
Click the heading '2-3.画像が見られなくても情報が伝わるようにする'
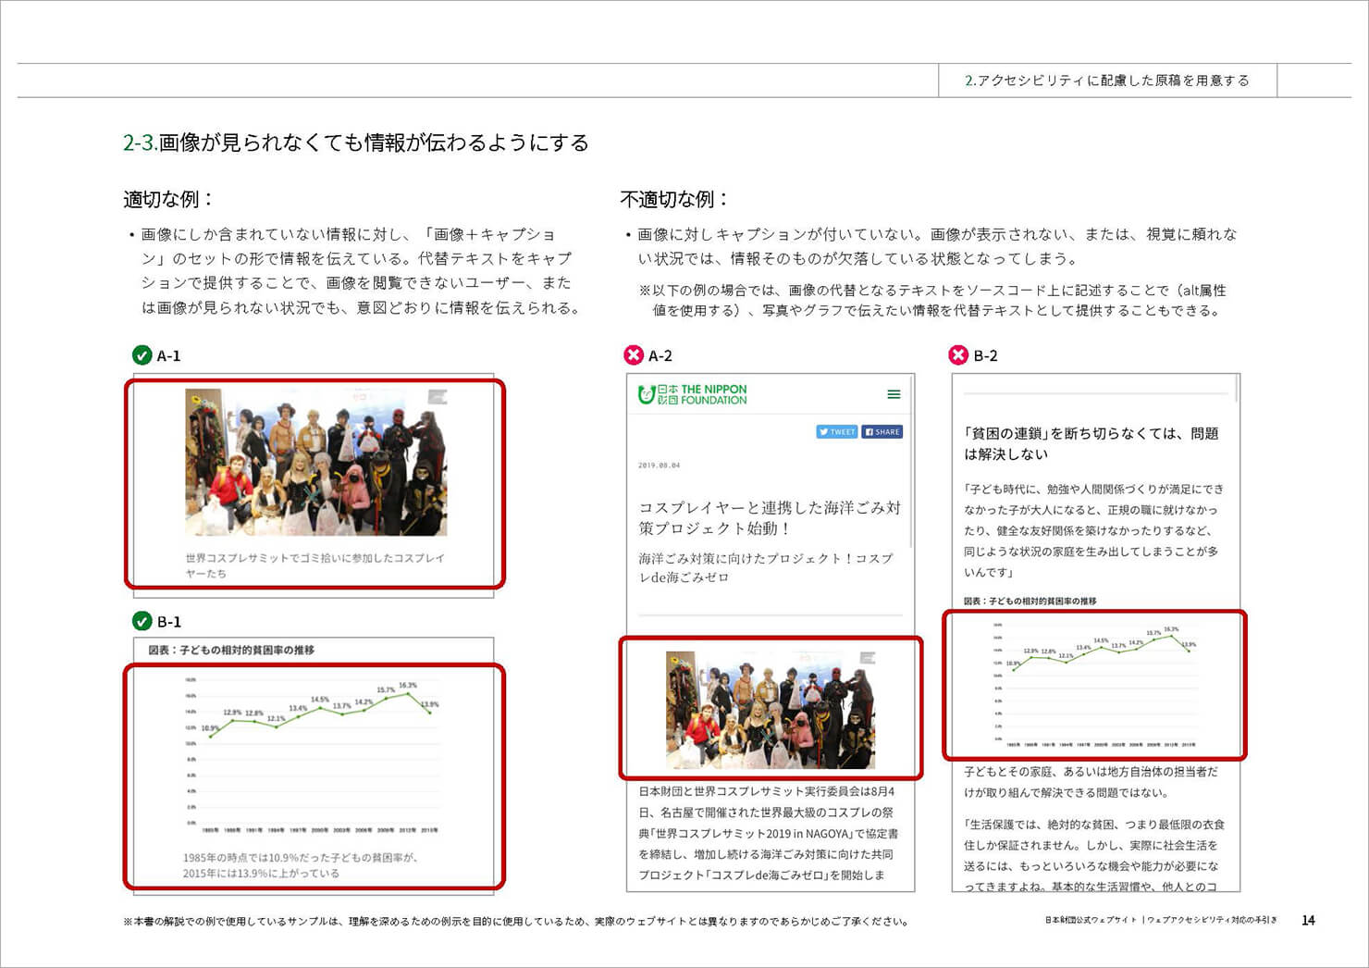coord(356,143)
